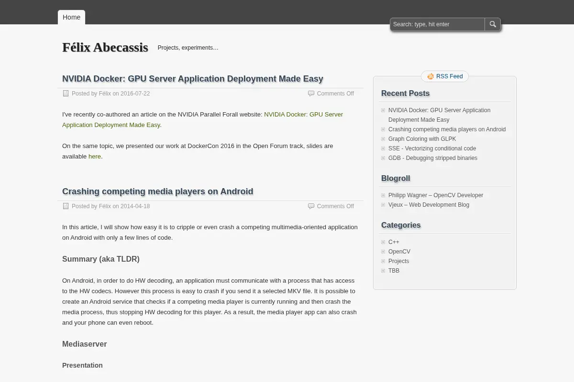The width and height of the screenshot is (574, 382).
Task: Browse the OpenCV category
Action: tap(399, 252)
